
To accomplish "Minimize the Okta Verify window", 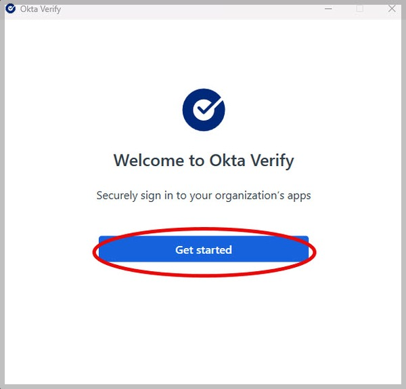I will 328,9.
